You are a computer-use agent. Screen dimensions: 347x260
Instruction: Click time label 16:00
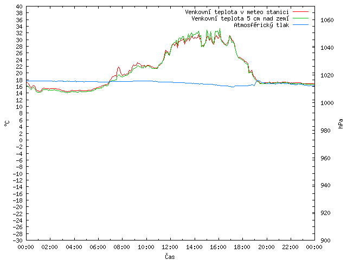pos(218,247)
